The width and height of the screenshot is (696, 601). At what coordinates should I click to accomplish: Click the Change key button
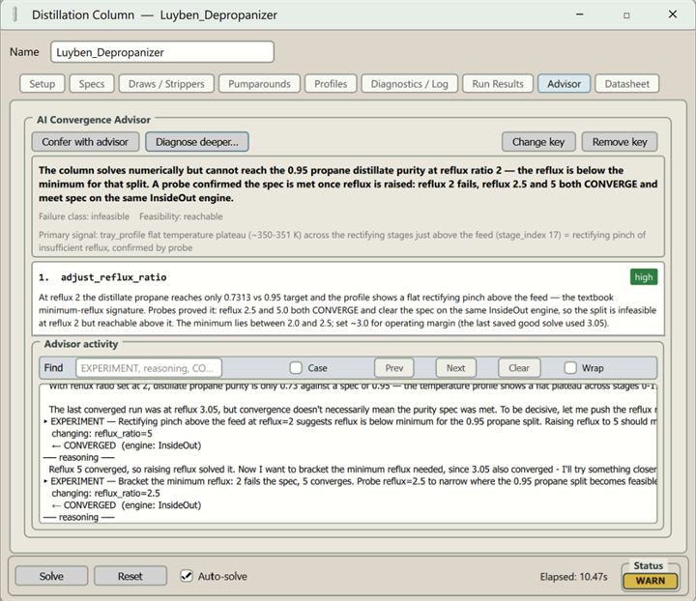(538, 142)
